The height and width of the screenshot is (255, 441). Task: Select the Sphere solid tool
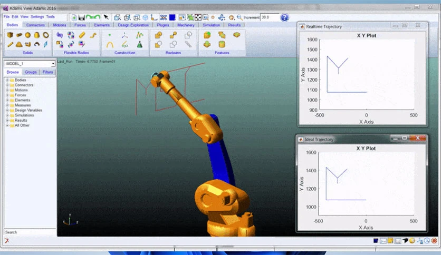point(27,35)
